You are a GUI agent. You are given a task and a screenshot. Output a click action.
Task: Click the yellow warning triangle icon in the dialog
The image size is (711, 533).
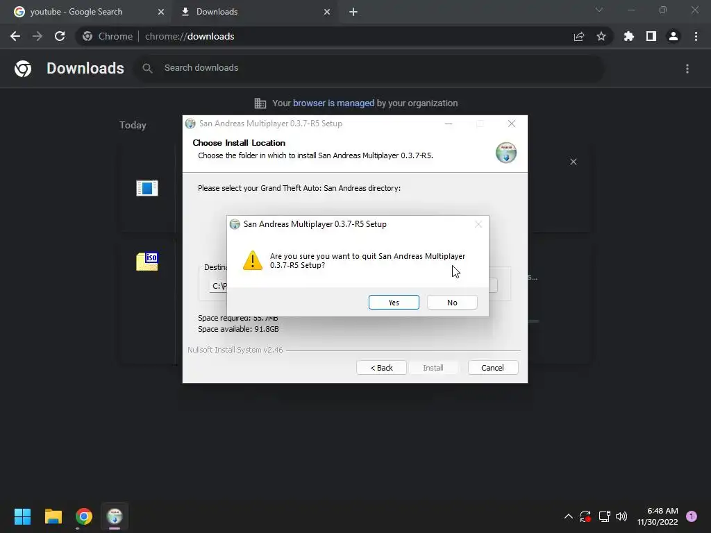(253, 261)
